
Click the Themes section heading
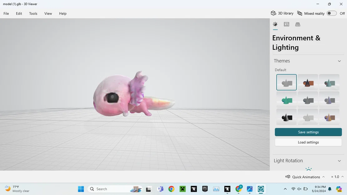(x=282, y=61)
